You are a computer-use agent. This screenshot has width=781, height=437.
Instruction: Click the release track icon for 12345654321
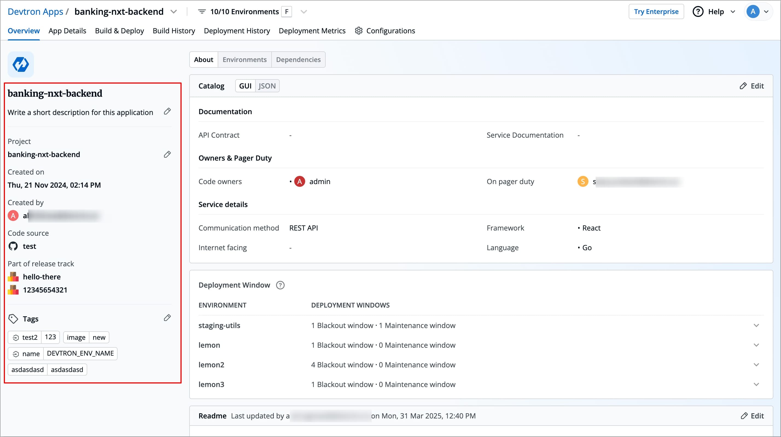13,290
